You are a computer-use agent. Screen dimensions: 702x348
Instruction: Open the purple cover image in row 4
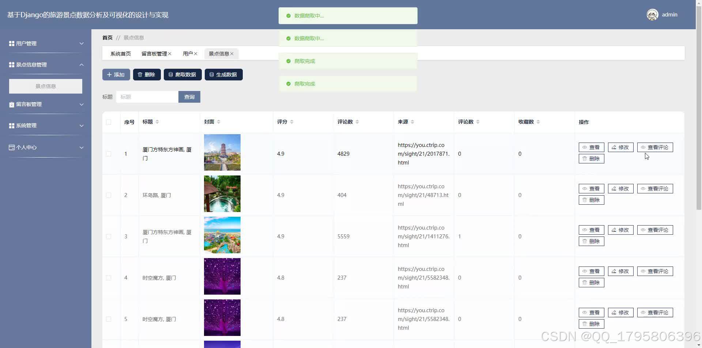[222, 276]
